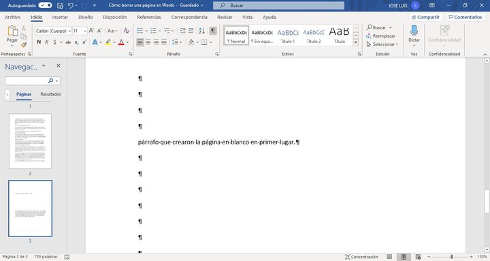Apply yellow text highlight color

click(108, 42)
